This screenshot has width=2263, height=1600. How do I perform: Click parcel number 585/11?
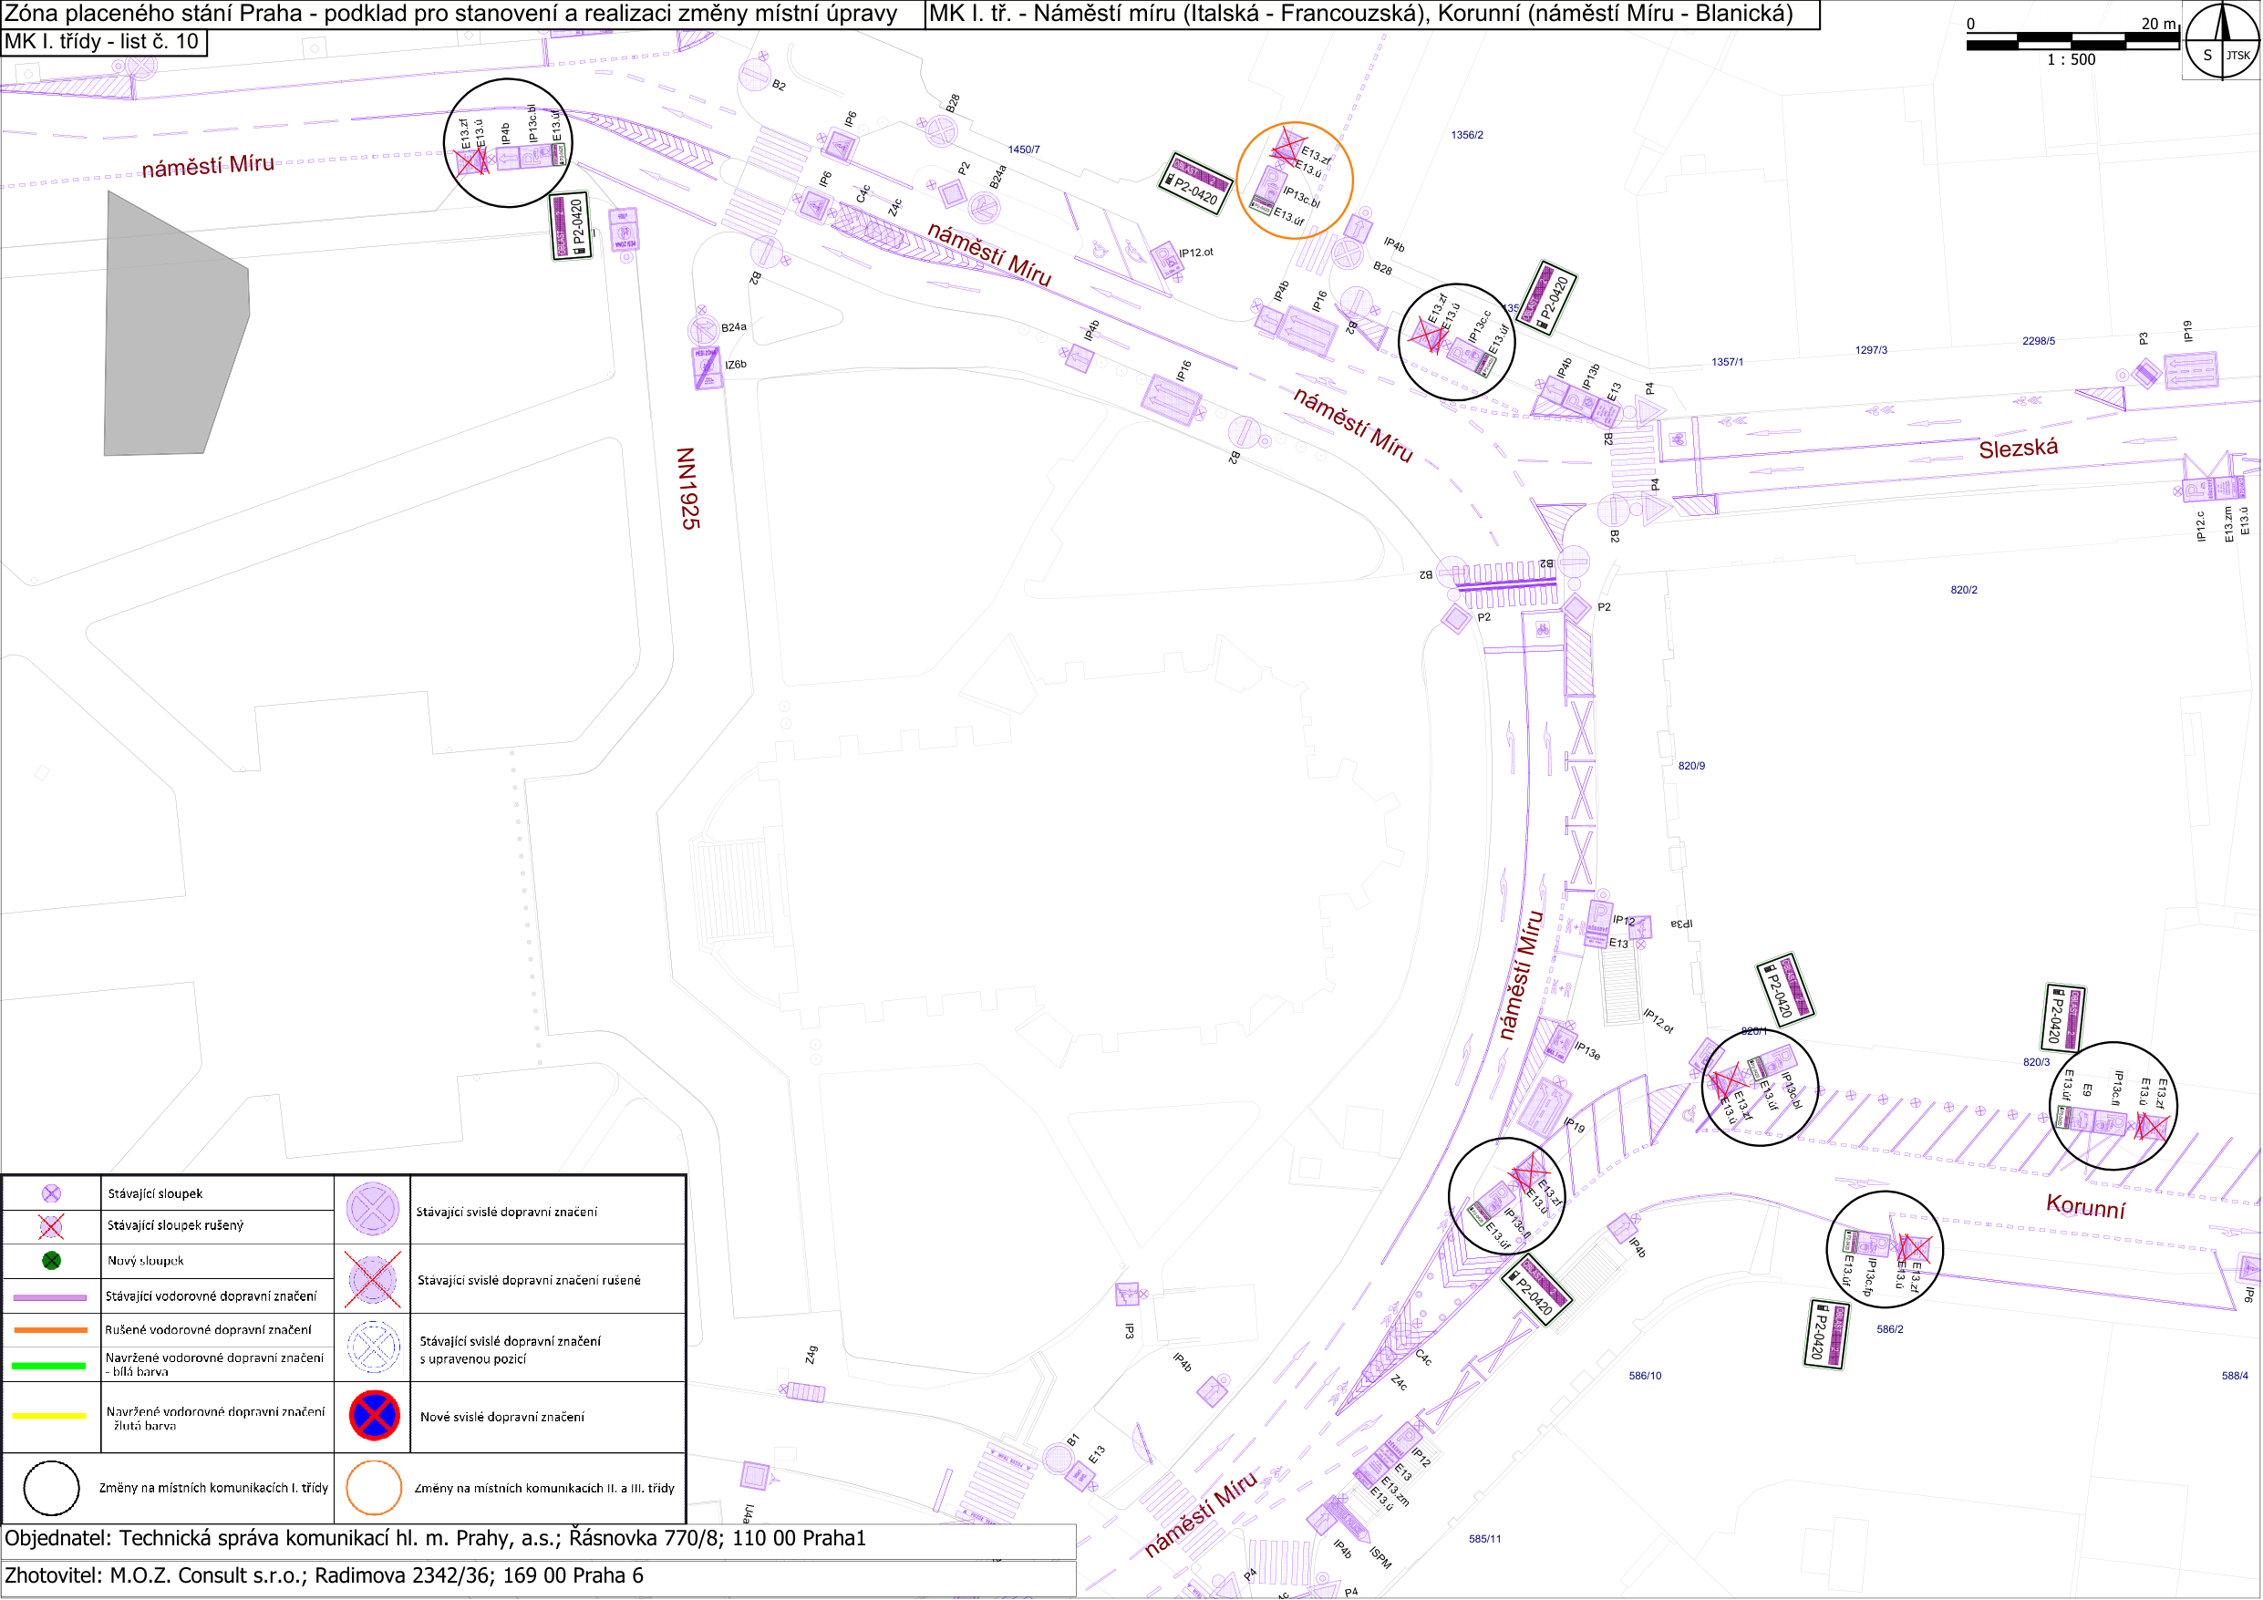pos(1485,1540)
